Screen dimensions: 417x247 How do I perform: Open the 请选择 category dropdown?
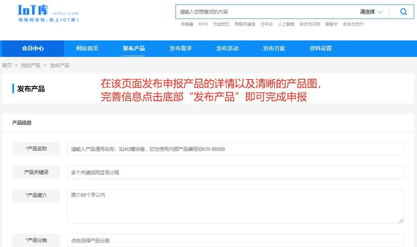coord(371,12)
